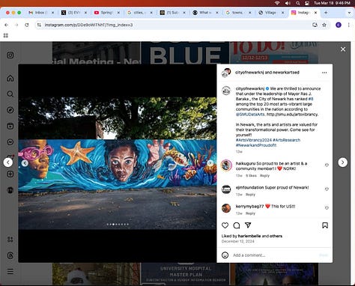Image resolution: width=355 pixels, height=286 pixels.
Task: Open More hamburger menu in Instagram sidebar
Action: pos(10,272)
